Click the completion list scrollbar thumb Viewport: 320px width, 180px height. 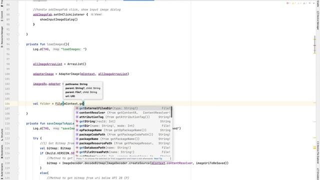coord(171,112)
